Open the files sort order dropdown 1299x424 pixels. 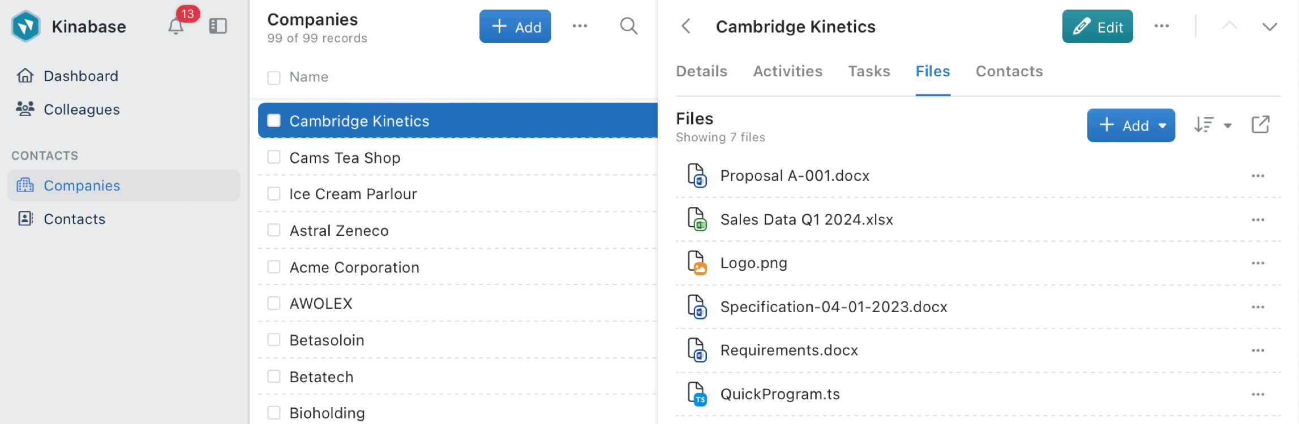click(x=1212, y=125)
